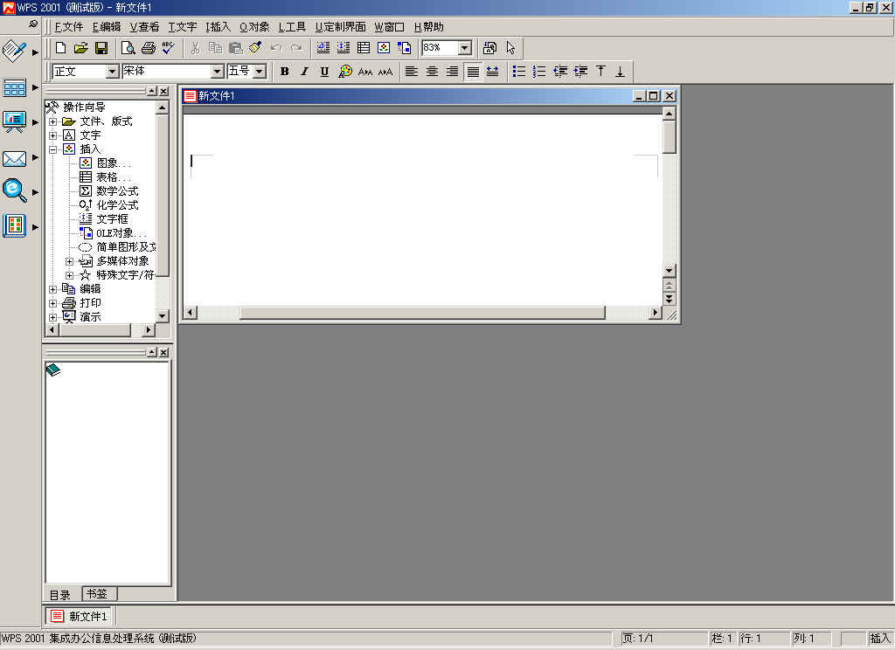Image resolution: width=895 pixels, height=650 pixels.
Task: Open a file with the folder icon
Action: [x=81, y=48]
